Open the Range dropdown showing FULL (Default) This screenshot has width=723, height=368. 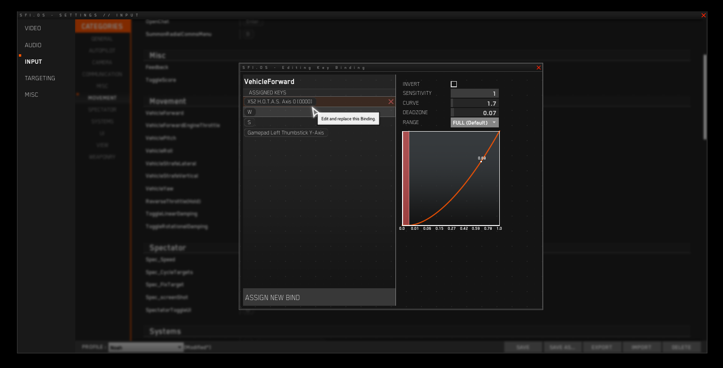[x=474, y=123]
